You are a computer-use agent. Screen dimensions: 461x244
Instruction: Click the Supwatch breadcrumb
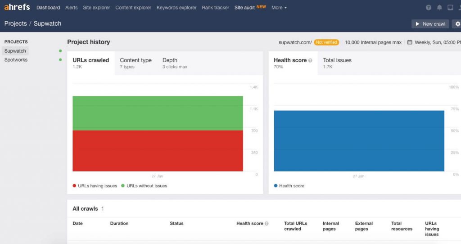click(x=47, y=23)
